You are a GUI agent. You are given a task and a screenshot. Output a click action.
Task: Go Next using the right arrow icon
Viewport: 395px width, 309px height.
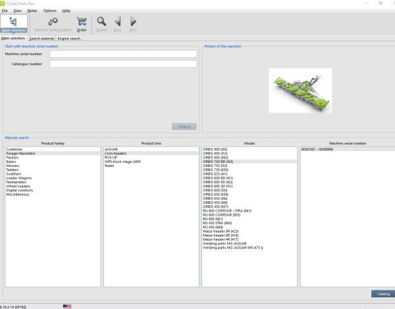click(x=133, y=22)
